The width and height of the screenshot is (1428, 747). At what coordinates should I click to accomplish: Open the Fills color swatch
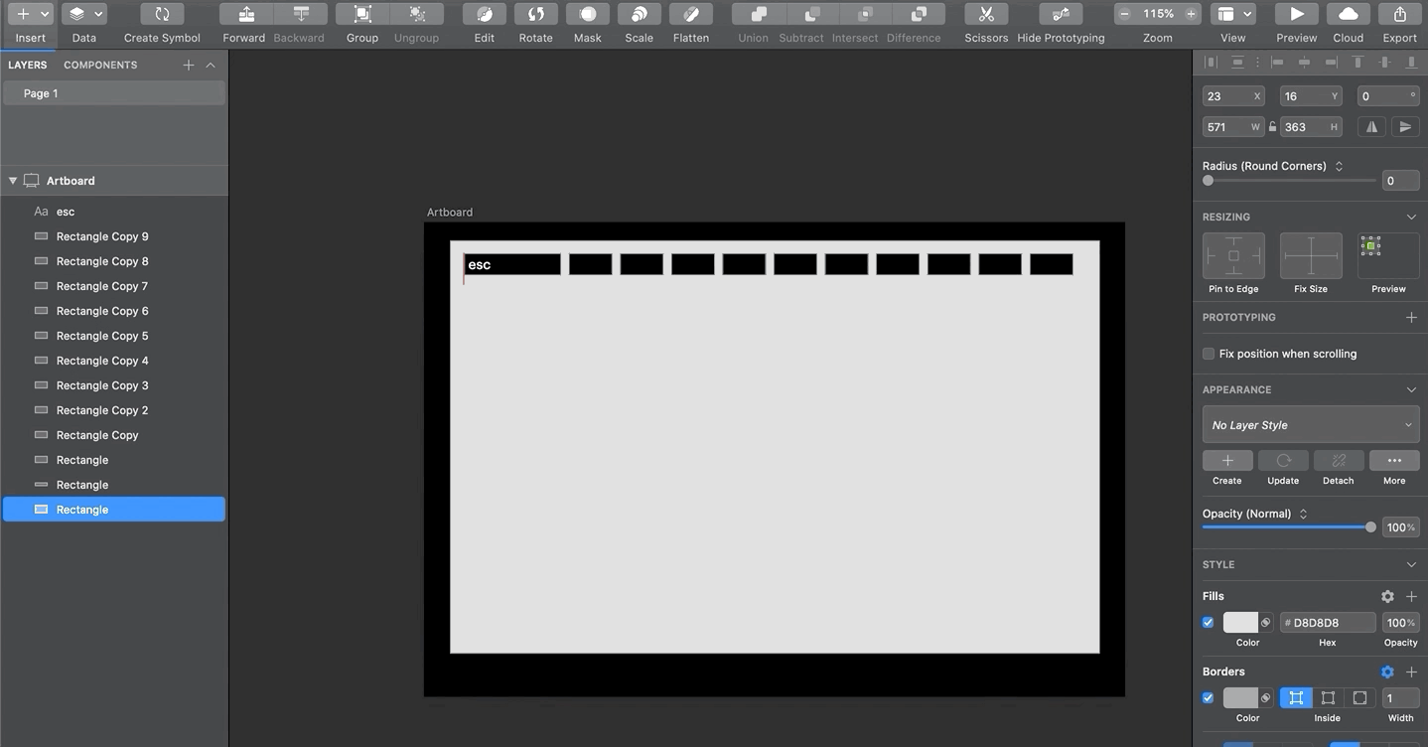(1240, 622)
